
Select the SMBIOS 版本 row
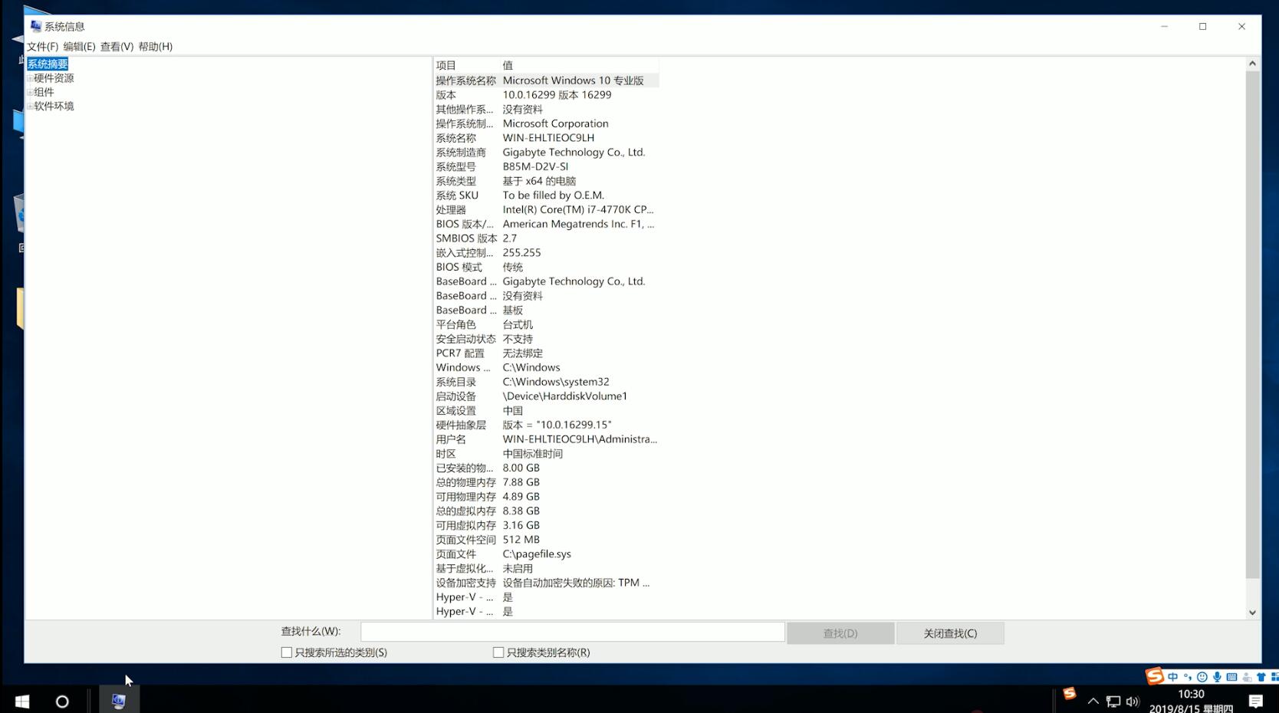click(546, 238)
